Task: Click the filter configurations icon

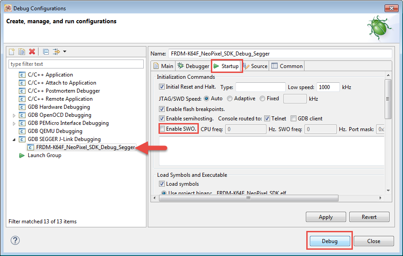Action: tap(56, 52)
